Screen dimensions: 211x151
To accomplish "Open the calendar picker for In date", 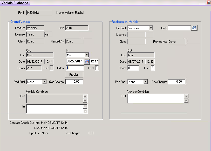I will [x=87, y=62].
